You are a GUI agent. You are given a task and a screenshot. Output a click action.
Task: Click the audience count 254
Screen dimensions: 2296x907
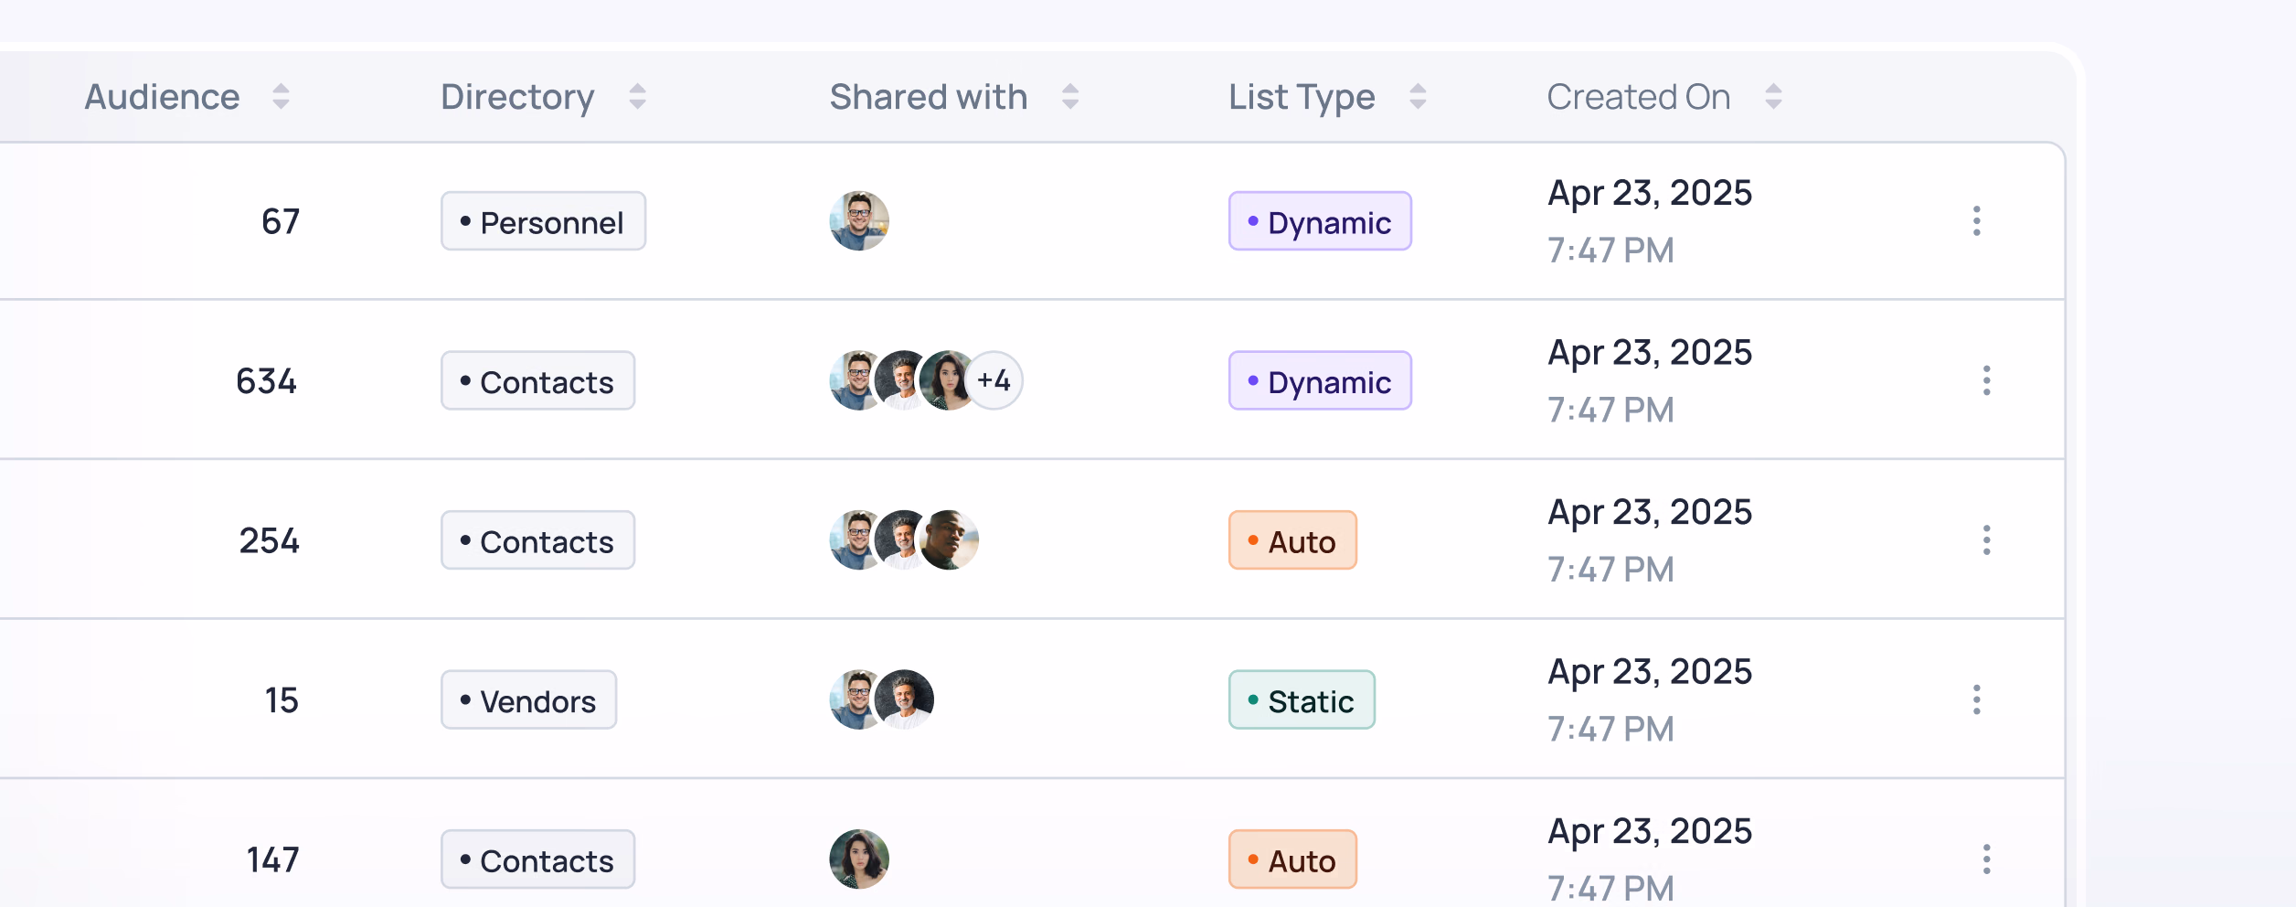(270, 540)
